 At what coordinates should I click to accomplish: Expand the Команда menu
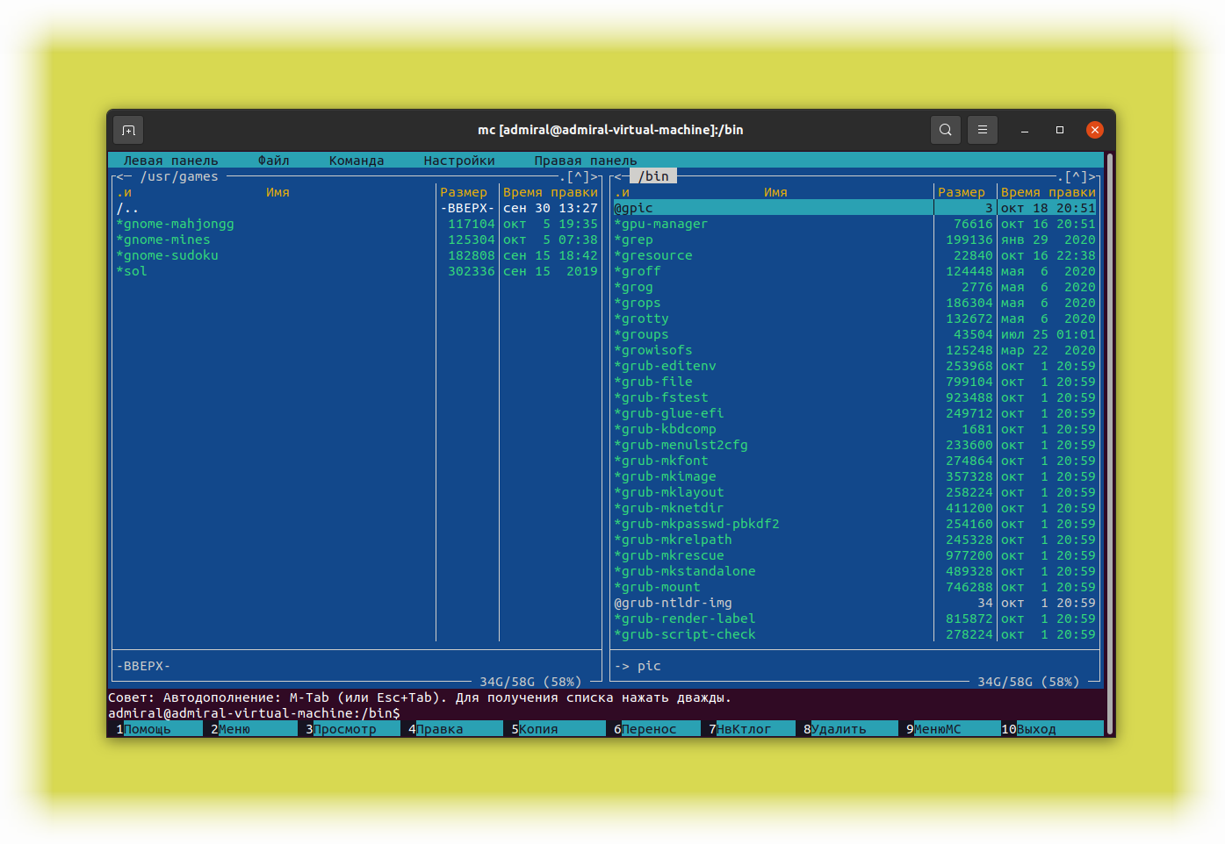357,161
